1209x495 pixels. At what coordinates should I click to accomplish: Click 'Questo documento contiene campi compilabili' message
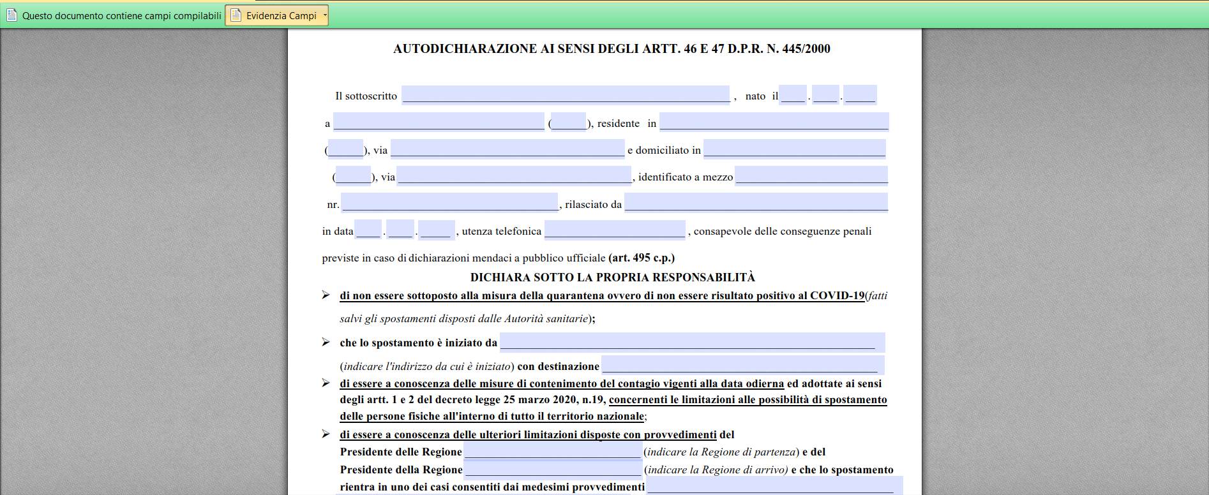(x=122, y=15)
